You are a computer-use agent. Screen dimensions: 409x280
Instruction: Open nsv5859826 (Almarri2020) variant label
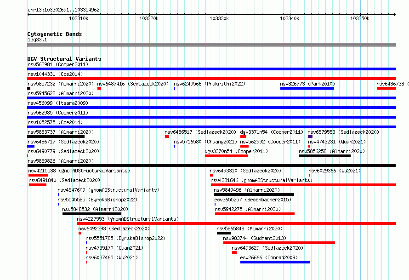[61, 161]
